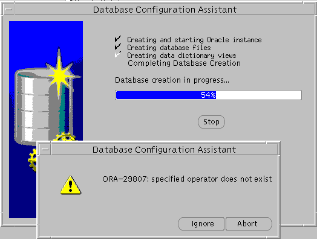Stop the database creation
The width and height of the screenshot is (317, 239).
pos(211,122)
